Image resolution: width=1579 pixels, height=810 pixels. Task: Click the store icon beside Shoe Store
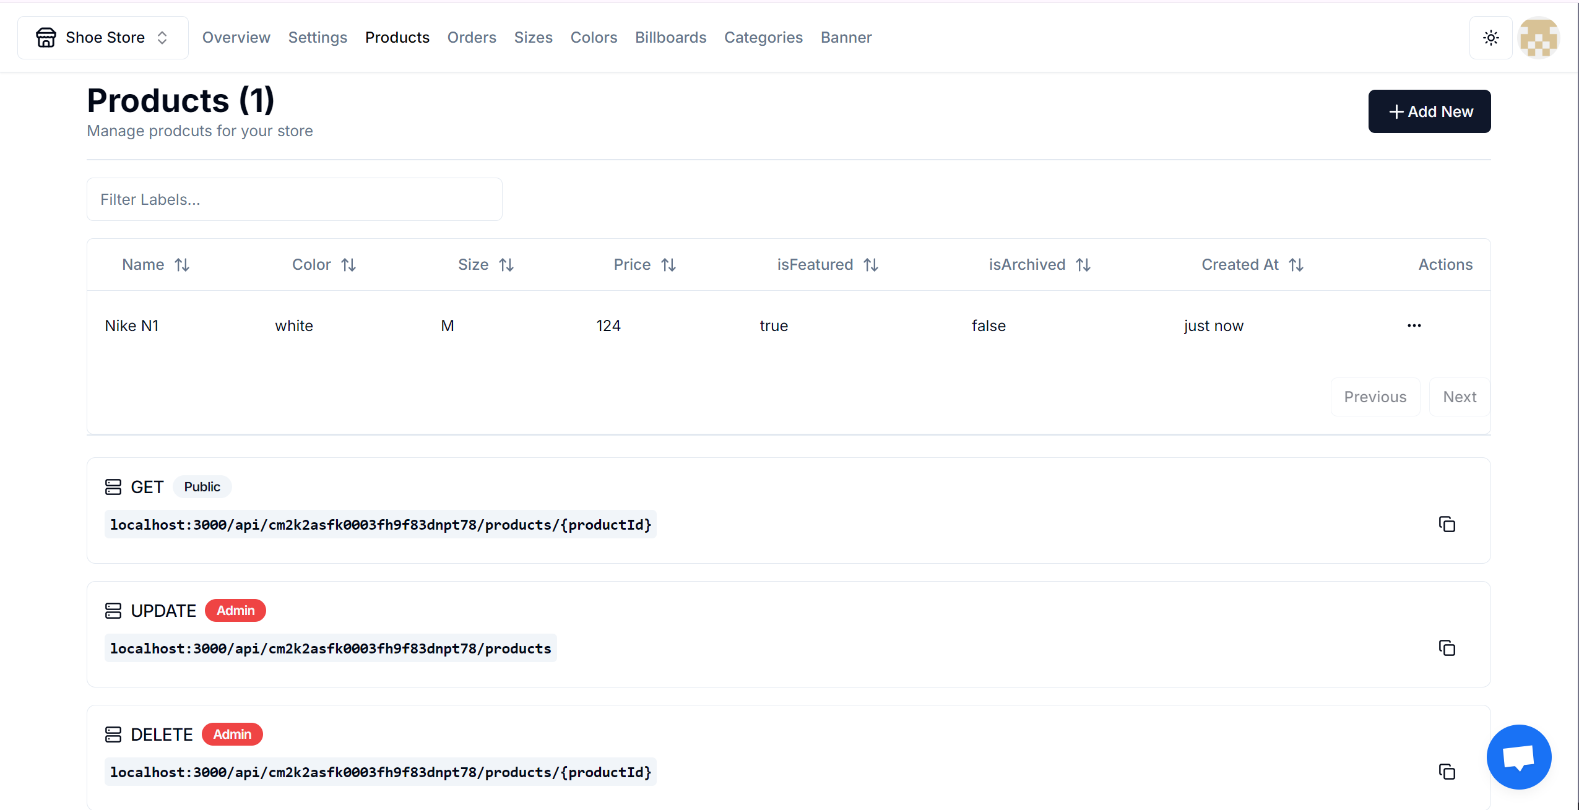(x=46, y=38)
